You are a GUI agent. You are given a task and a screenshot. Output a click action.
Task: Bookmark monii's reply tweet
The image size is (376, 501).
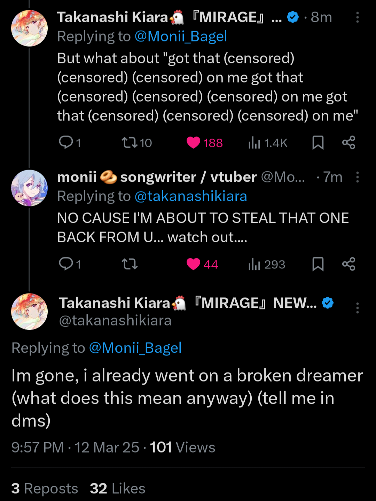tap(318, 264)
